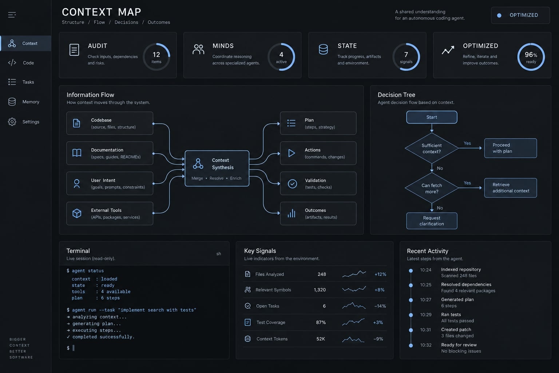The image size is (559, 373).
Task: Click the Request clarification box
Action: 432,221
